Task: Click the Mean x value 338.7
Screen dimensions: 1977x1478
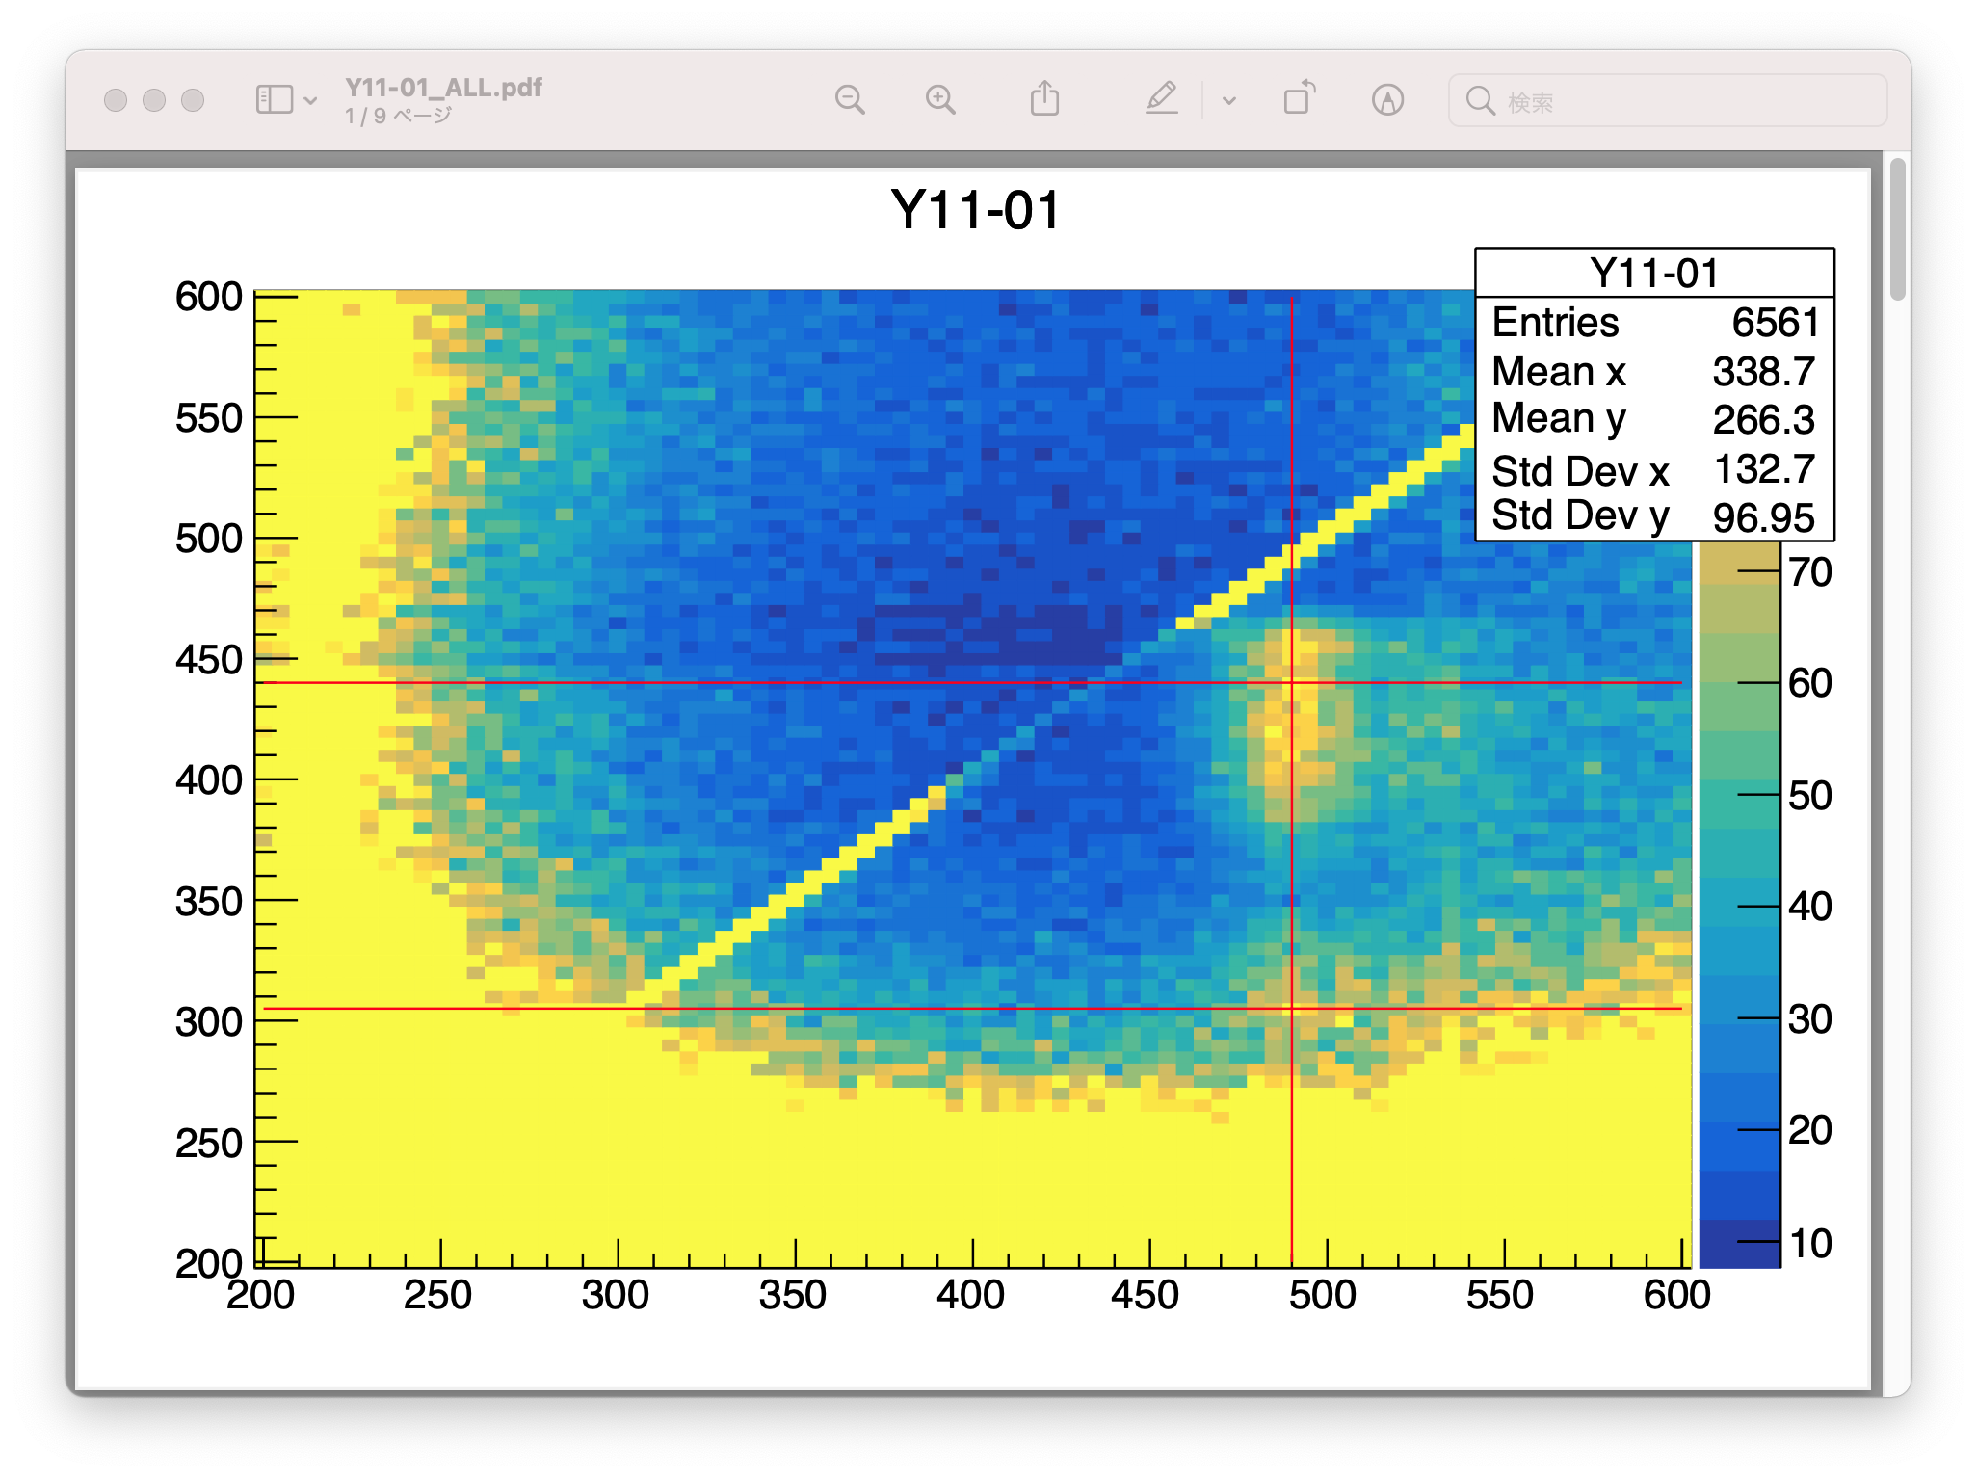Action: [x=1763, y=372]
